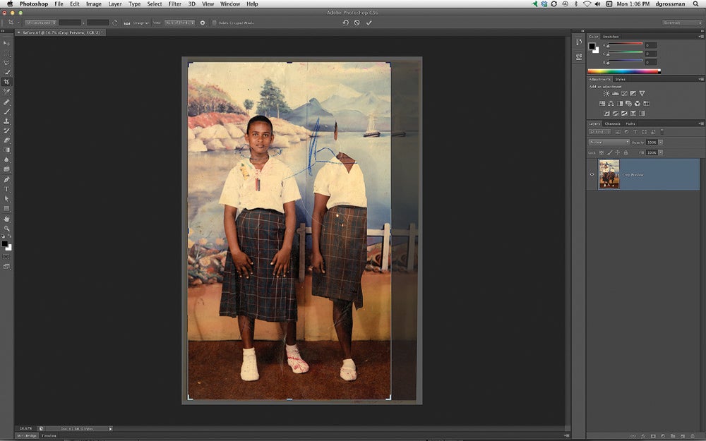Toggle visibility of Crop Preview layer
The height and width of the screenshot is (441, 706).
(592, 174)
